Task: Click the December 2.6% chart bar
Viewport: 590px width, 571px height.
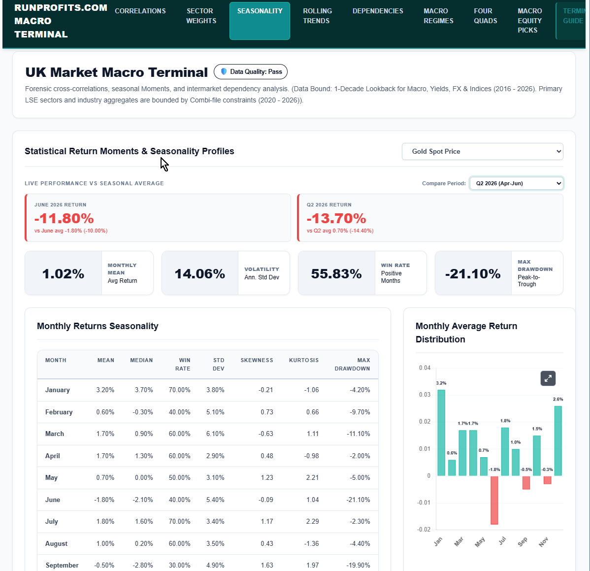Action: 558,441
